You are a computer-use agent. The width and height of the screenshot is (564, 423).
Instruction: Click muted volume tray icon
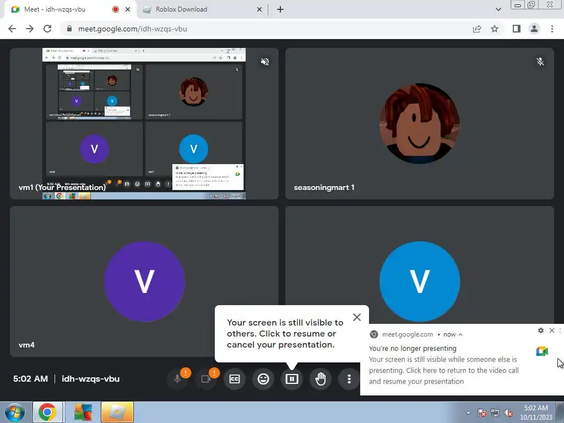[508, 413]
